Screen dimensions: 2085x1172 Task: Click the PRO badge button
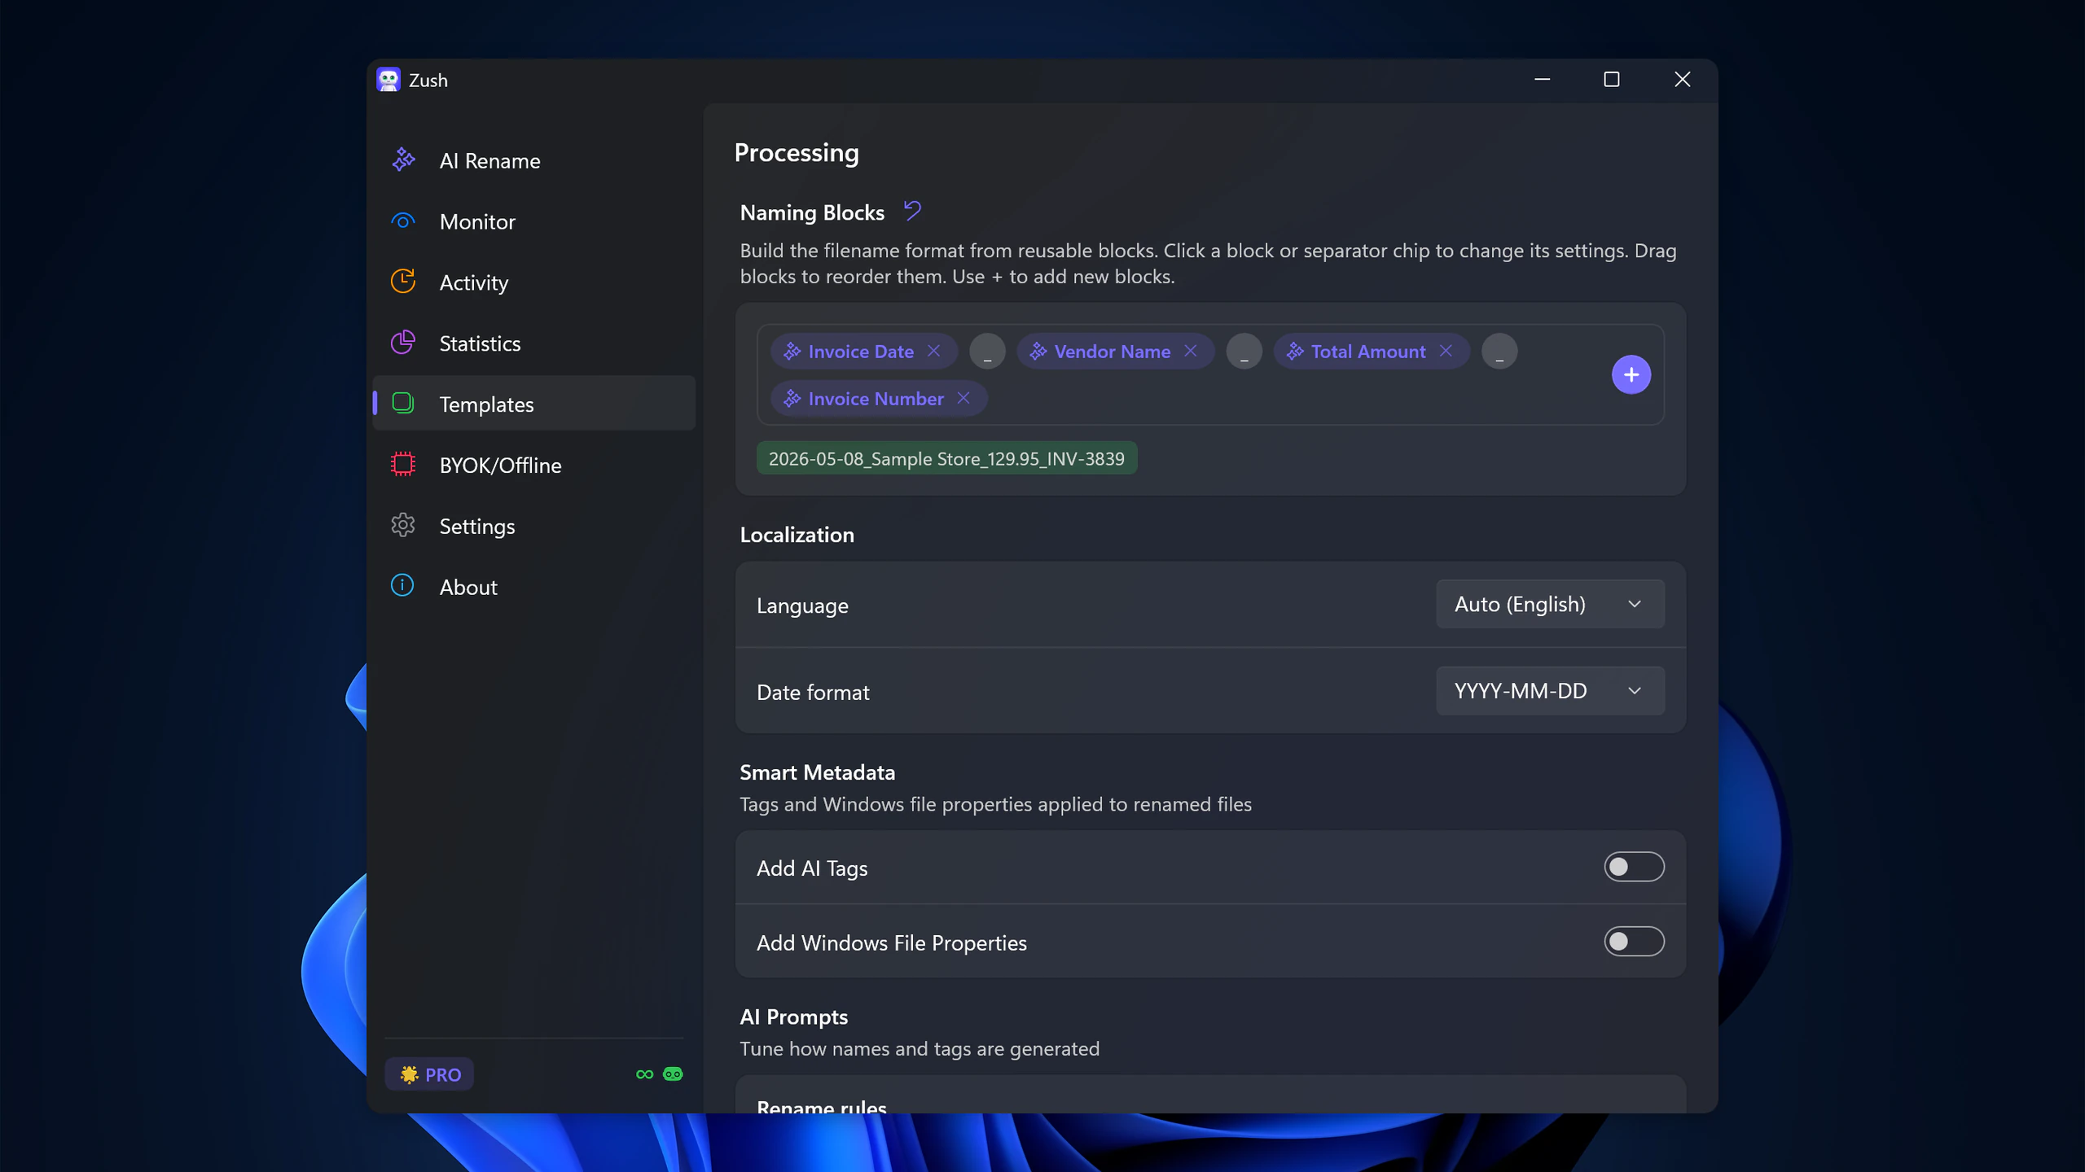click(x=429, y=1074)
